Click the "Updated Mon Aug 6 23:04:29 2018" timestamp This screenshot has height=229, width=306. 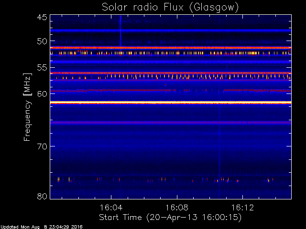(42, 227)
